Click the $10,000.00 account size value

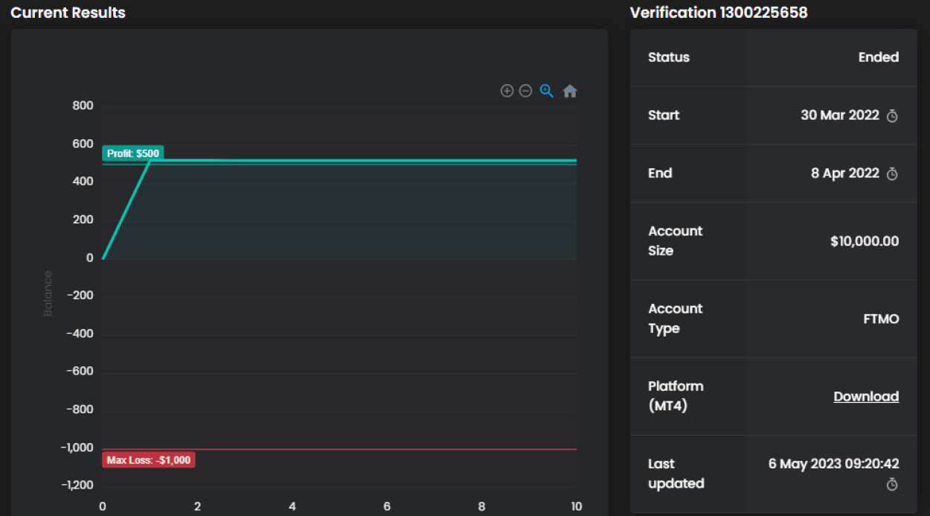click(865, 241)
